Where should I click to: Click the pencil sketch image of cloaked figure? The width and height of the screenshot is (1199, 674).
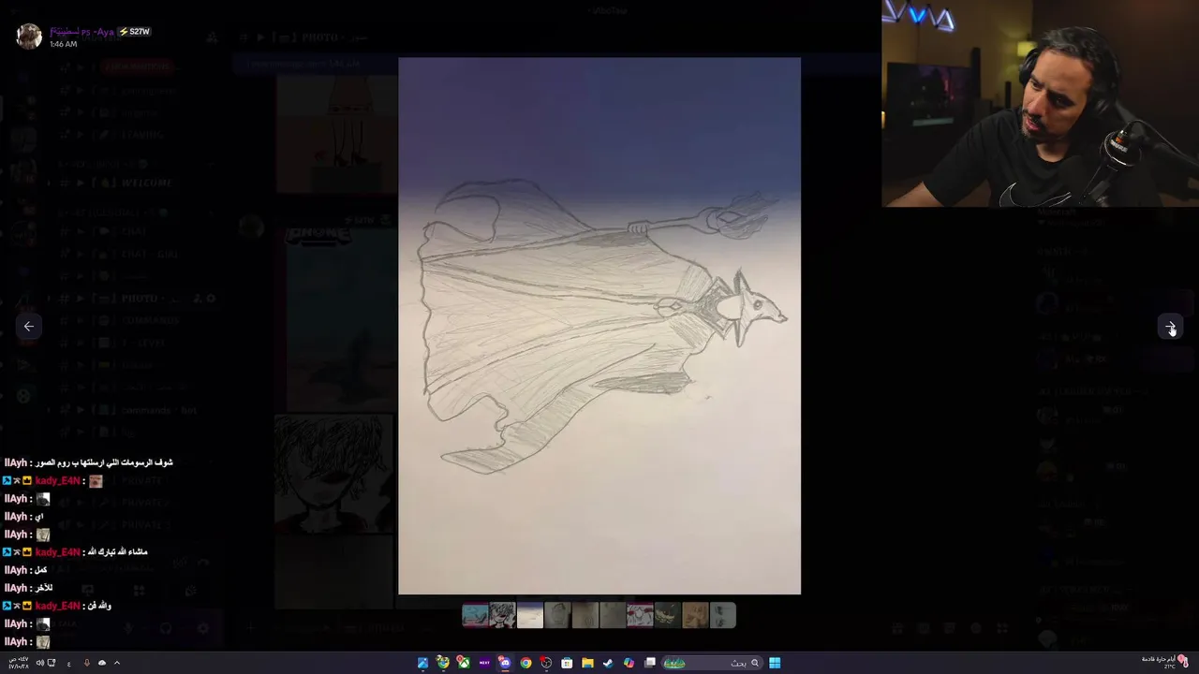[x=599, y=326]
